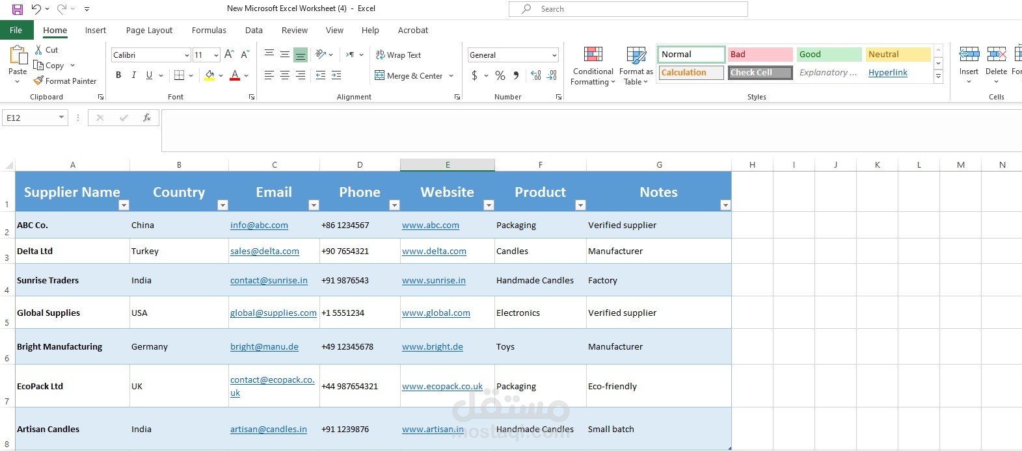Click the Search box in title bar

(628, 9)
